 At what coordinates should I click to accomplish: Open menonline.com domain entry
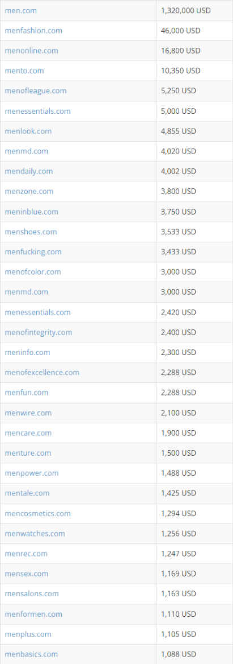click(x=31, y=51)
